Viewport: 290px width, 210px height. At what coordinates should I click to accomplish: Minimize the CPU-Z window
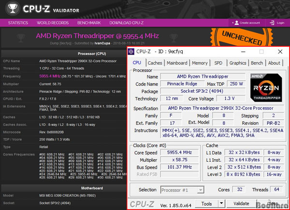[243, 52]
